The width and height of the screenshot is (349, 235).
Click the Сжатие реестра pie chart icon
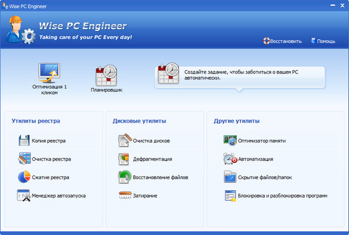24,177
